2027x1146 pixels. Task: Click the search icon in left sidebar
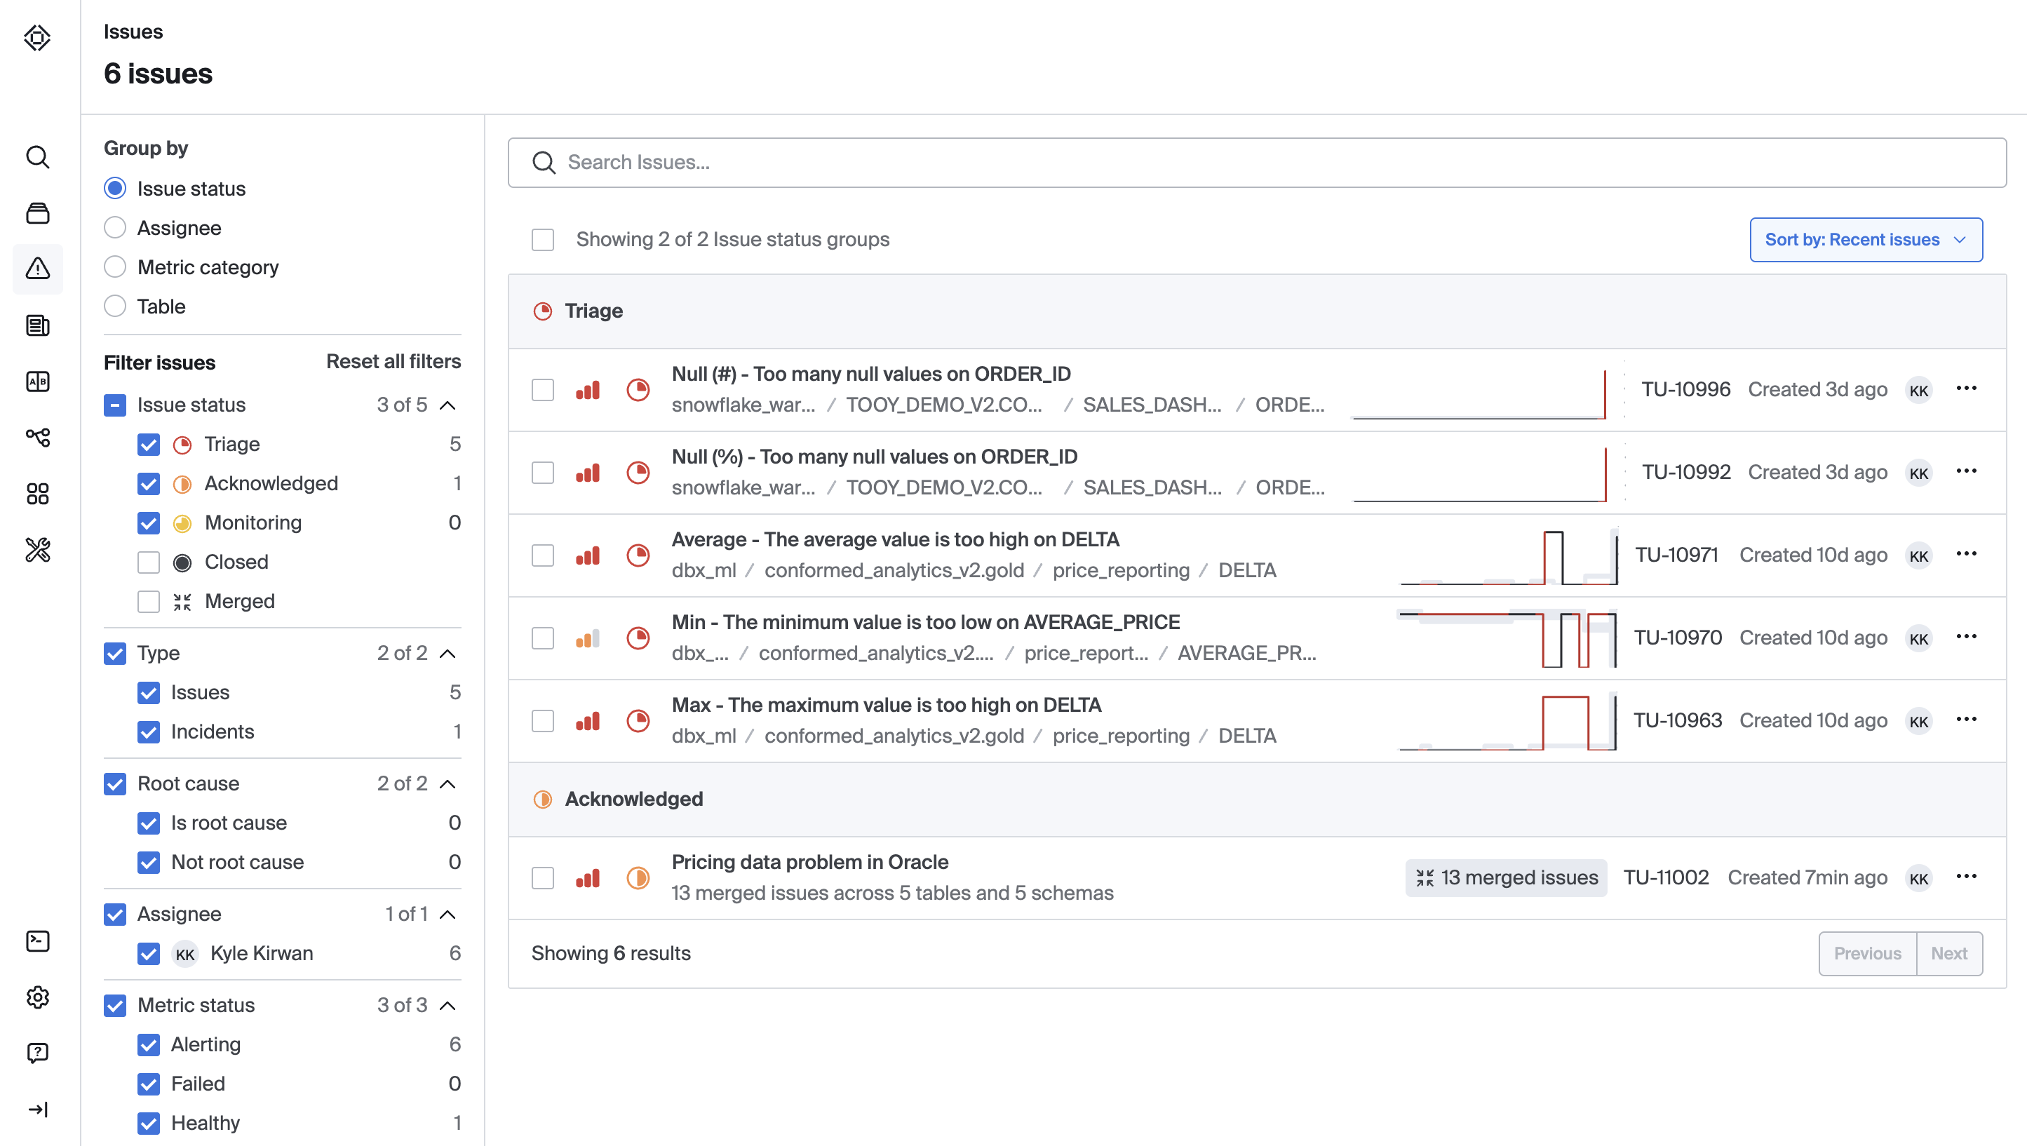coord(38,157)
